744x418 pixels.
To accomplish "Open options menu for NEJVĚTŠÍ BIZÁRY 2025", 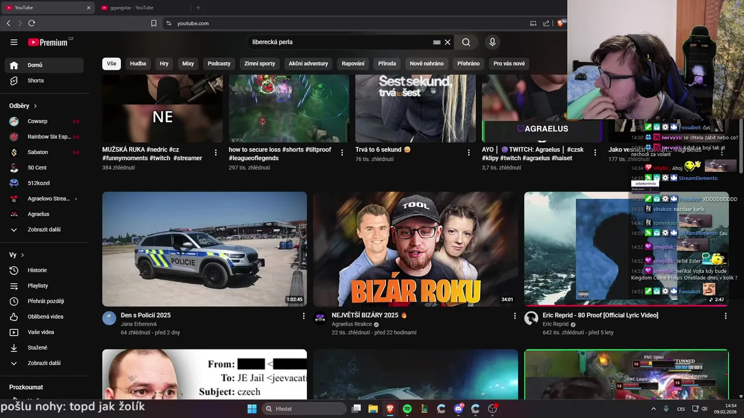I will 514,316.
